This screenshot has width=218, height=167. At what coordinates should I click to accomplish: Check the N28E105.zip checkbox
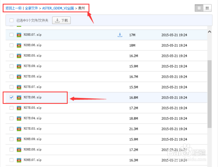11,56
